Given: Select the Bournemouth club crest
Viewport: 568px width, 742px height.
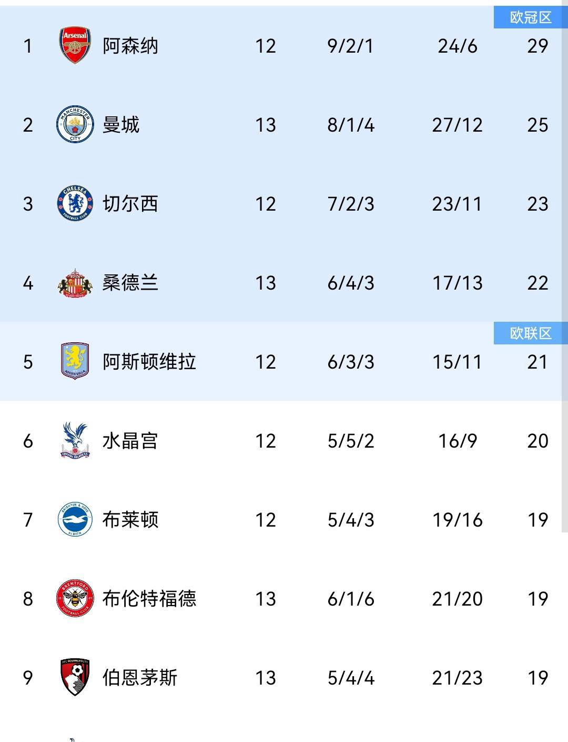Looking at the screenshot, I should click(x=75, y=678).
